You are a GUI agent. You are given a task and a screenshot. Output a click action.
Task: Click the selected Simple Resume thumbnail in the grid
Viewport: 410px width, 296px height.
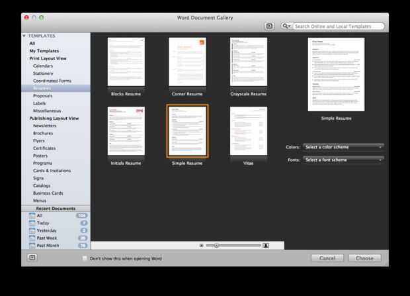(x=187, y=131)
